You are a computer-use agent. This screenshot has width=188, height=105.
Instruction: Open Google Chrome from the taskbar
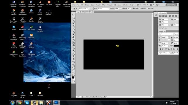20,103
